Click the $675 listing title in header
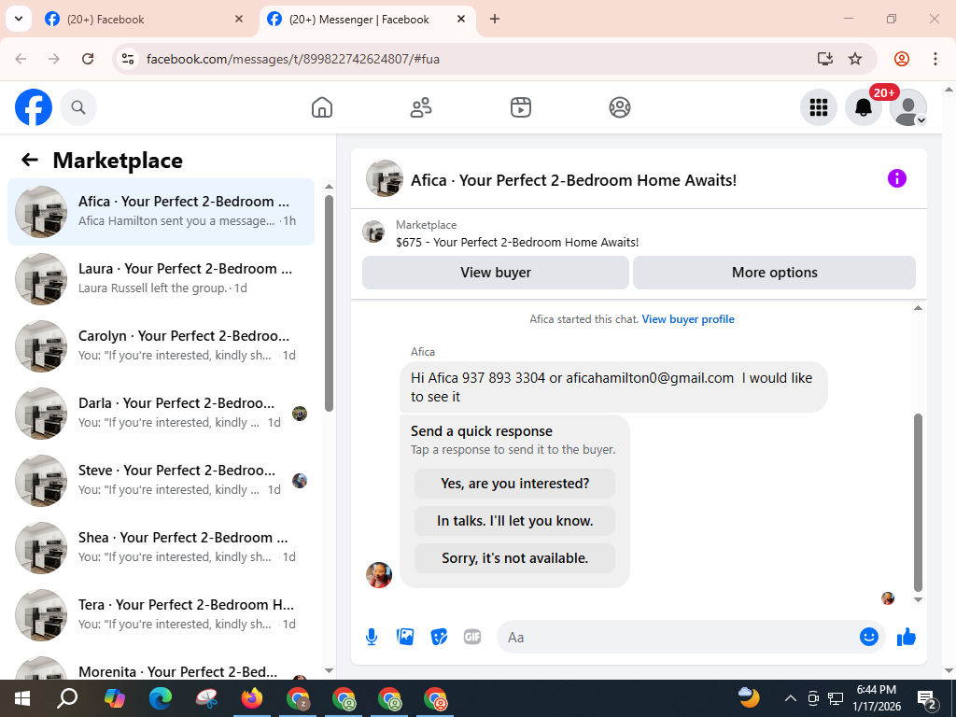 pos(517,242)
